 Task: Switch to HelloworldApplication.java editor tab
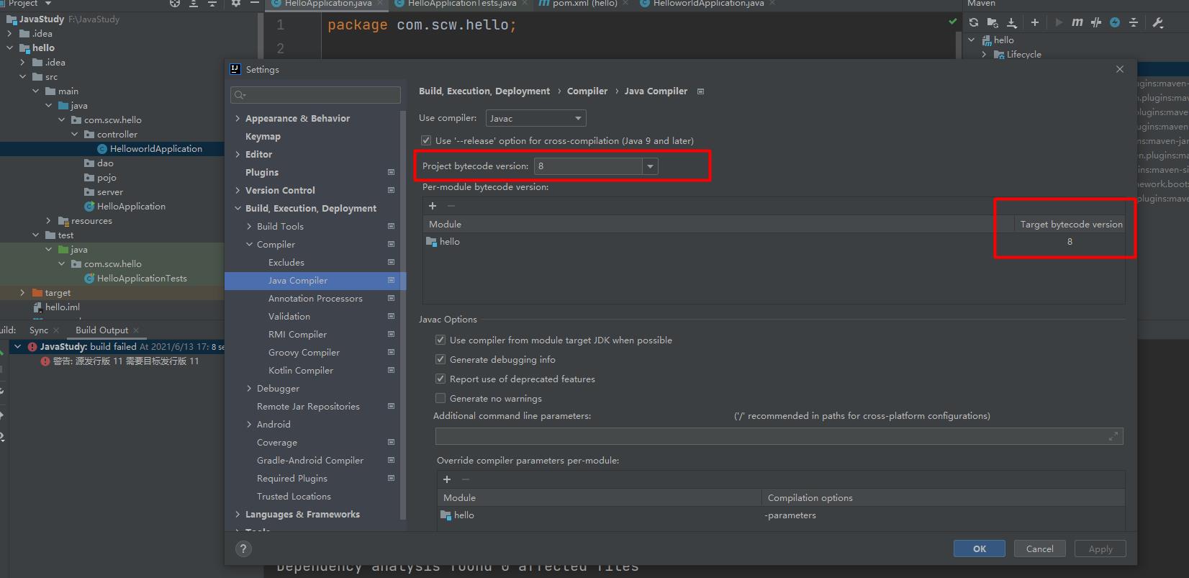coord(707,4)
